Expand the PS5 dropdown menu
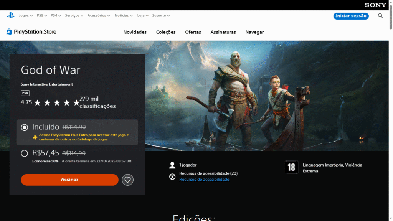Viewport: 393px width, 221px height. pos(42,16)
